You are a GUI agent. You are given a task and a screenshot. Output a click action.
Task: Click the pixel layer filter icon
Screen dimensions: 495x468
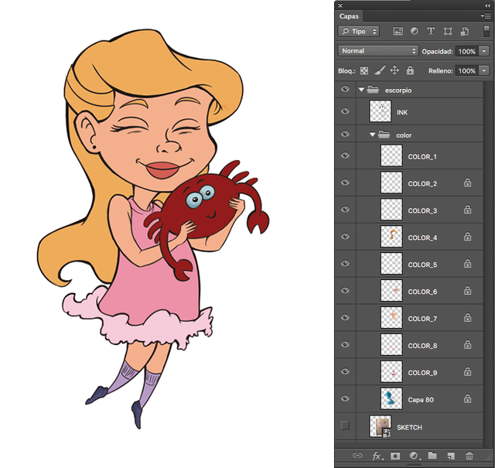pyautogui.click(x=398, y=32)
